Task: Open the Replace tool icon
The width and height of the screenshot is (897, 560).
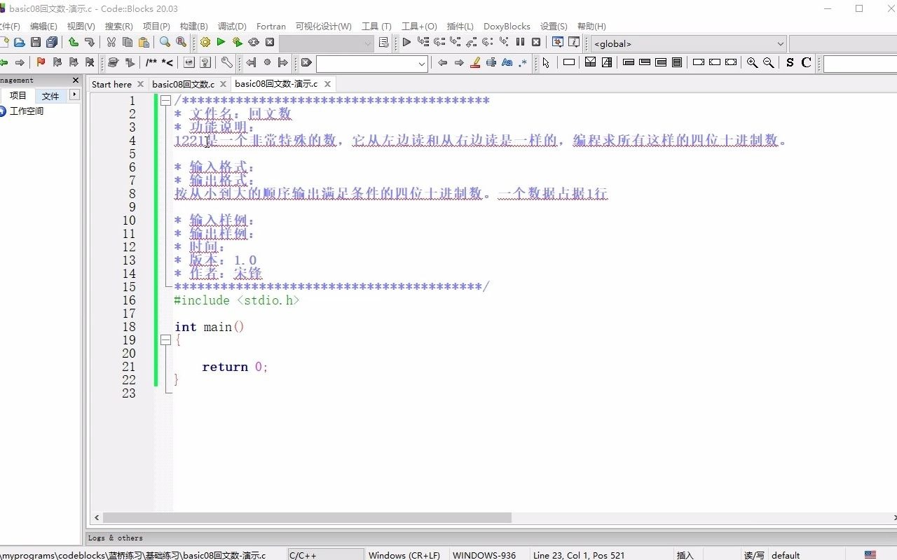Action: tap(181, 42)
